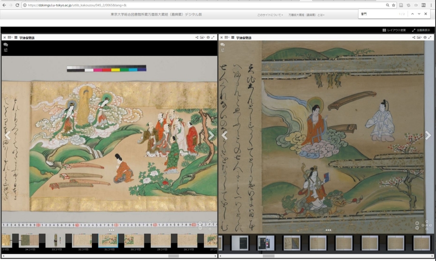Open the left window's image view mode dropdown

[x=202, y=37]
